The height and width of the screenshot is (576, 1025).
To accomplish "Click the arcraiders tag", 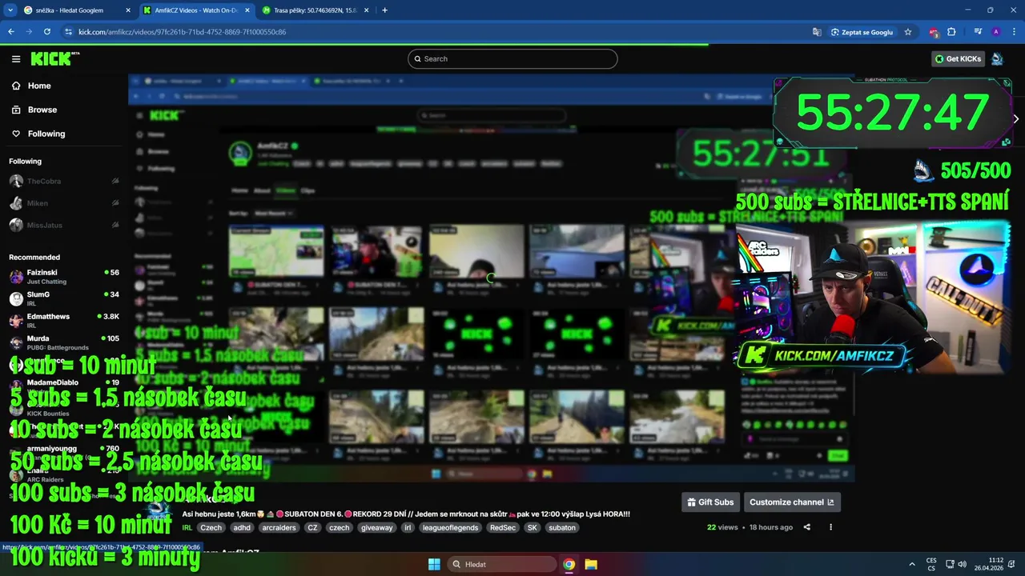I will [x=279, y=528].
